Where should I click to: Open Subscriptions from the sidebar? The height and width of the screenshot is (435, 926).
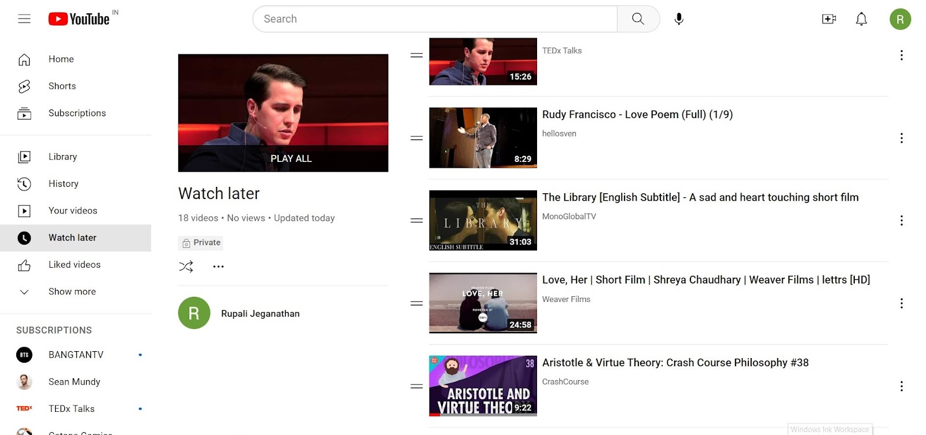75,113
